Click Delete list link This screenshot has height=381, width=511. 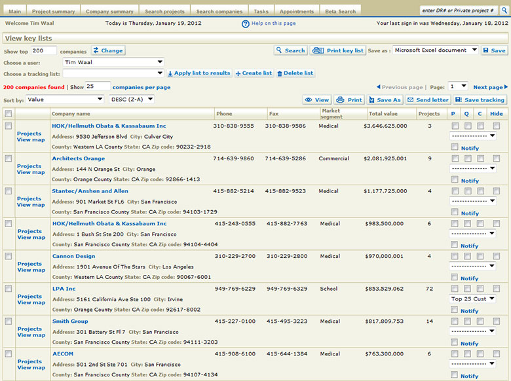(x=295, y=73)
